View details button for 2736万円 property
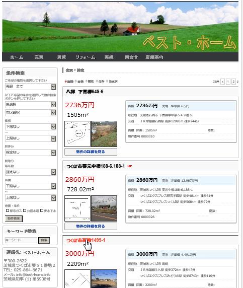 [x=91, y=152]
